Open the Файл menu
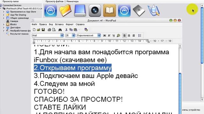Image resolution: width=204 pixels, height=114 pixels. click(x=34, y=24)
